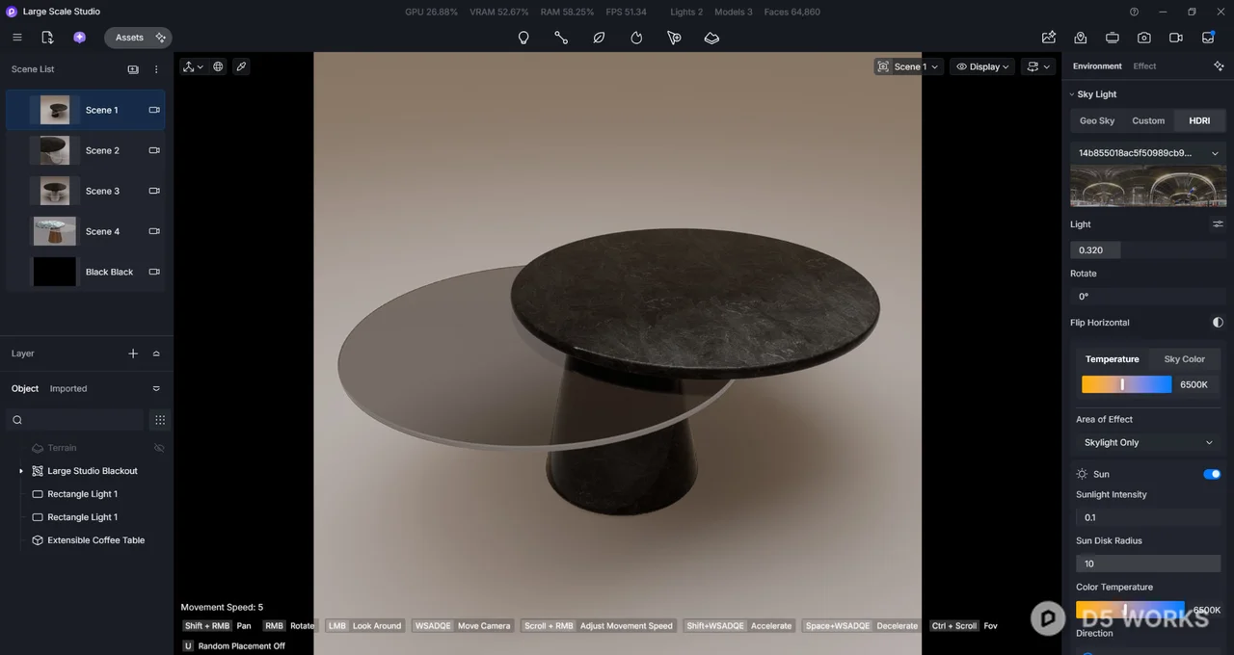Viewport: 1234px width, 655px height.
Task: Click camera icon on Scene 4 row
Action: 154,231
